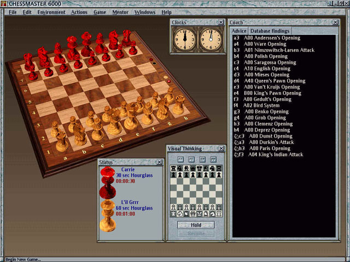This screenshot has width=350, height=262.
Task: Open the Windows menu
Action: pyautogui.click(x=144, y=12)
